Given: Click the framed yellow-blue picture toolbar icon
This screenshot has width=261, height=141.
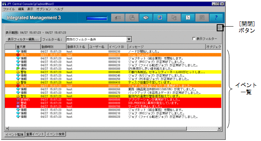Looking at the screenshot, I should pos(160,17).
